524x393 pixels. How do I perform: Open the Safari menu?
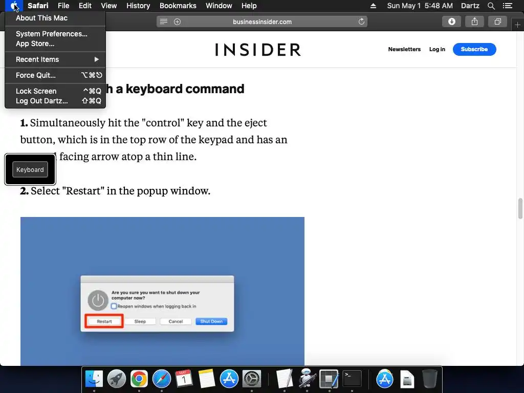[x=38, y=6]
